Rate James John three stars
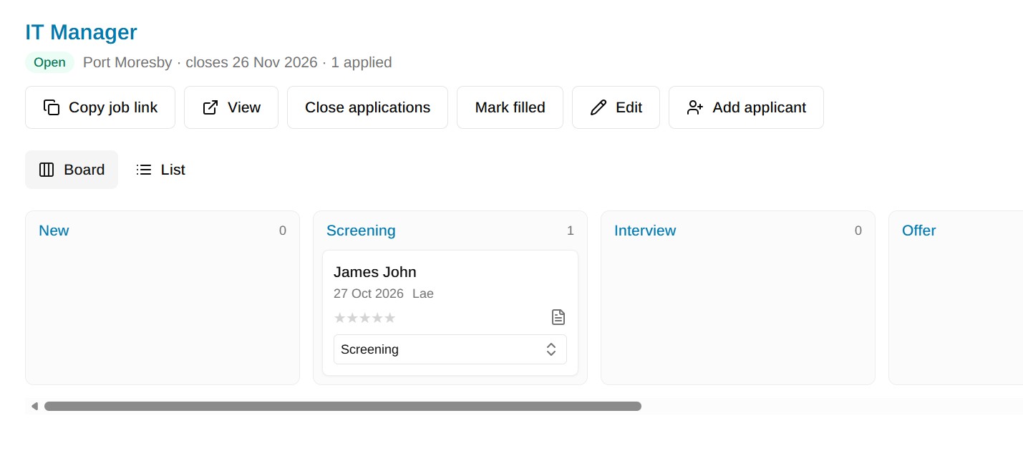This screenshot has width=1023, height=456. tap(364, 318)
